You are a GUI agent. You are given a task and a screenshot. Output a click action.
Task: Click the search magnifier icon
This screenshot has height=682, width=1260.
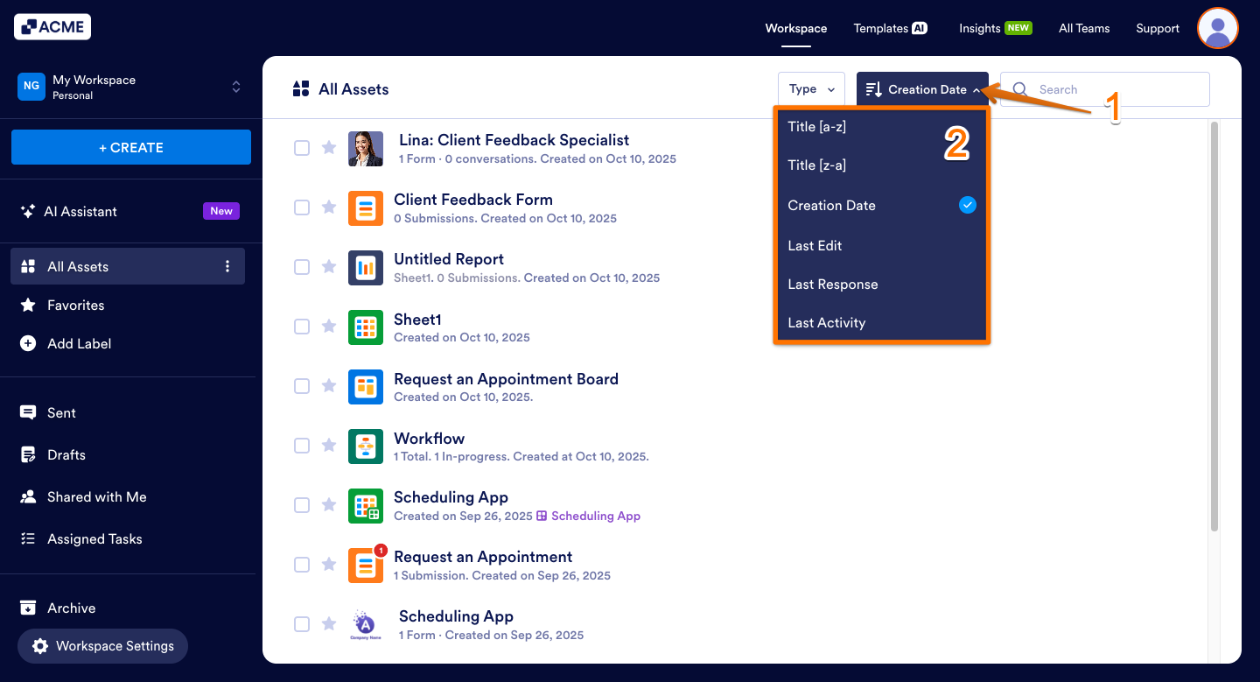(x=1019, y=88)
